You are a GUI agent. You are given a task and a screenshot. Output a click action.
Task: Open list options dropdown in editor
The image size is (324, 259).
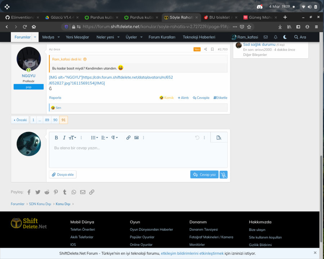tap(94, 138)
